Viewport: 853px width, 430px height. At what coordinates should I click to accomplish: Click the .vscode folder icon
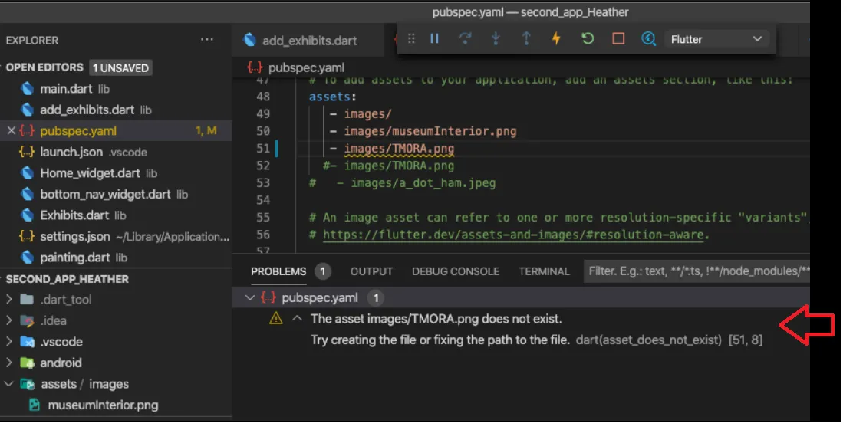(x=27, y=342)
